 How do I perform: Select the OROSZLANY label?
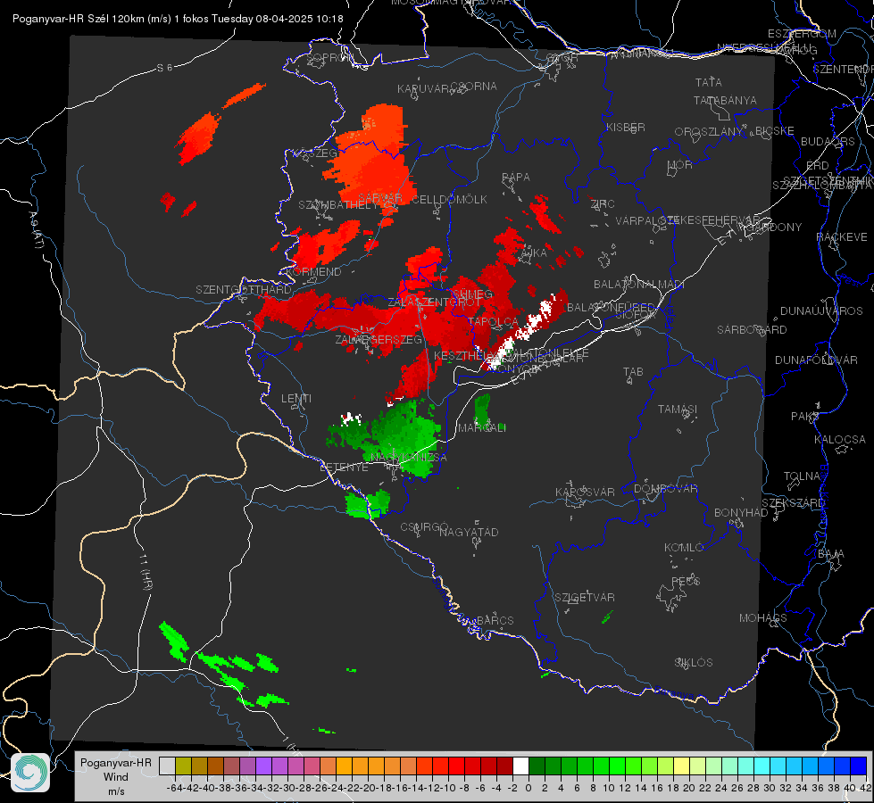(x=709, y=131)
